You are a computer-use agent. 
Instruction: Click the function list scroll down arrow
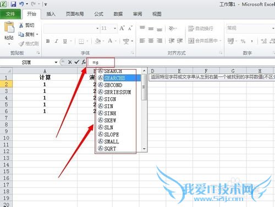tap(144, 149)
